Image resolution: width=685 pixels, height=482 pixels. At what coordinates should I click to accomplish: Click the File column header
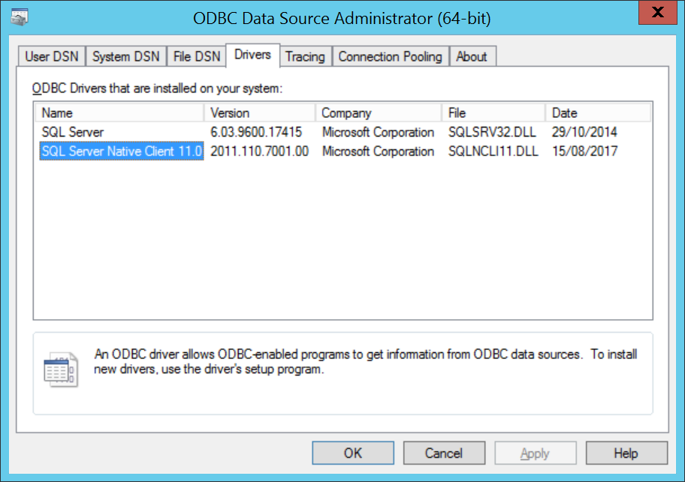[493, 113]
